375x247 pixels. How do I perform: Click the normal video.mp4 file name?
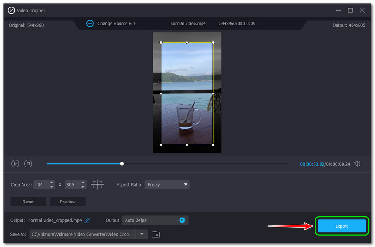[188, 24]
